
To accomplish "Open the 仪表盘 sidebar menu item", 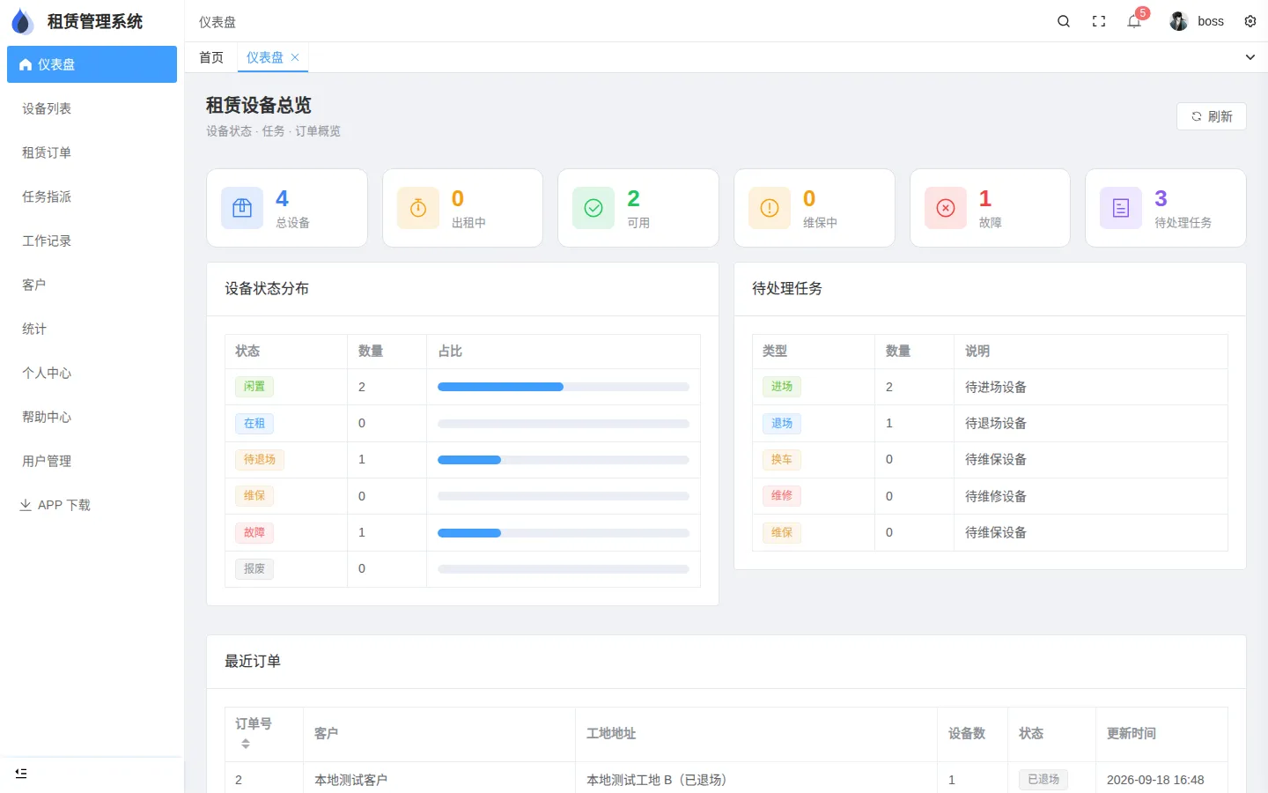I will tap(92, 64).
